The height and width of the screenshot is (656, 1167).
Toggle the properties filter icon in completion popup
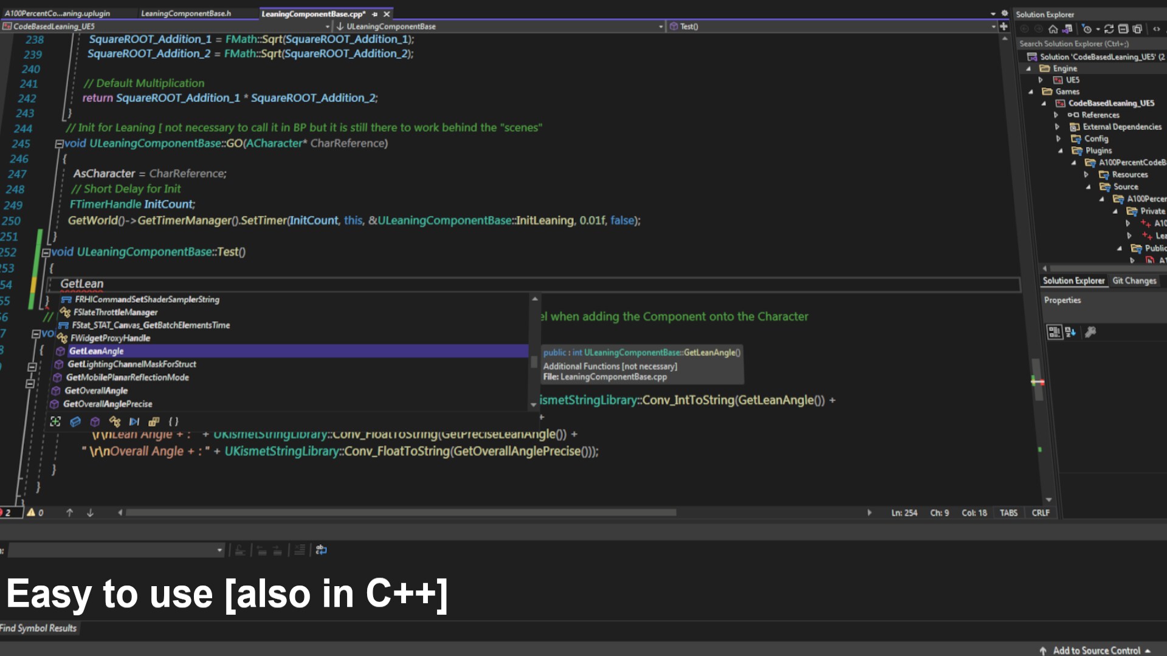point(115,422)
